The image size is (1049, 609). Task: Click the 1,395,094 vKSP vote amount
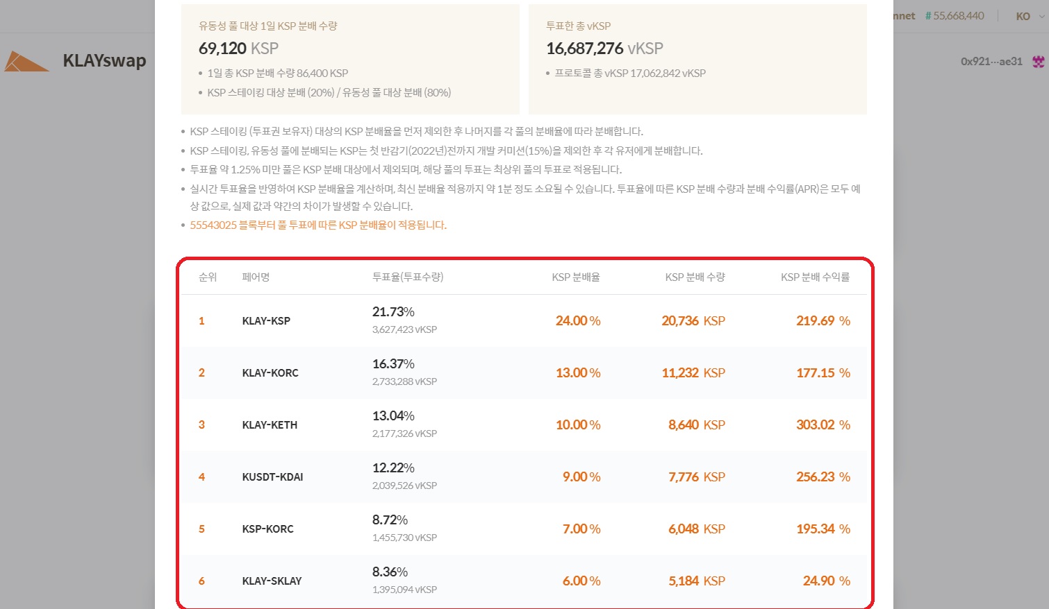404,590
